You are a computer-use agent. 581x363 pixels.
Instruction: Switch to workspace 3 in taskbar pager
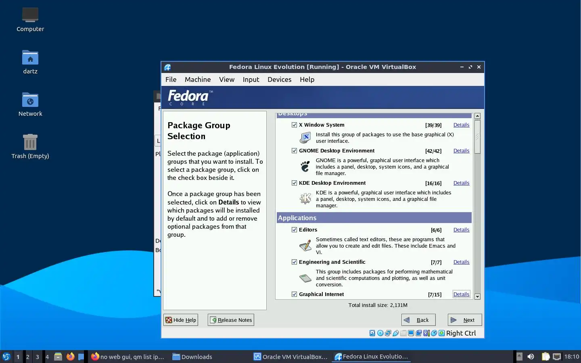click(38, 357)
